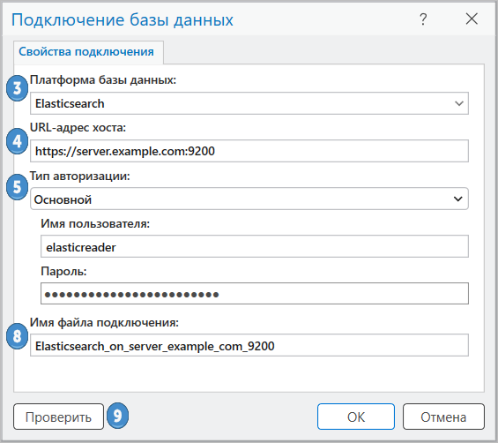498x443 pixels.
Task: Click the Имя пользователя input field
Action: click(255, 246)
